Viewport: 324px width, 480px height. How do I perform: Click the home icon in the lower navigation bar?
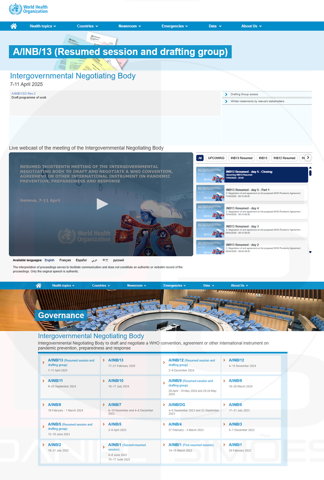tap(38, 285)
